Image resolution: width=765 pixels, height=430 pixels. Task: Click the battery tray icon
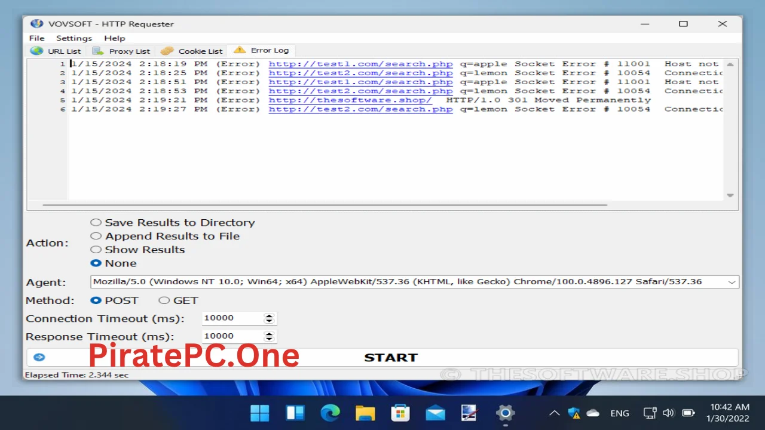point(688,413)
